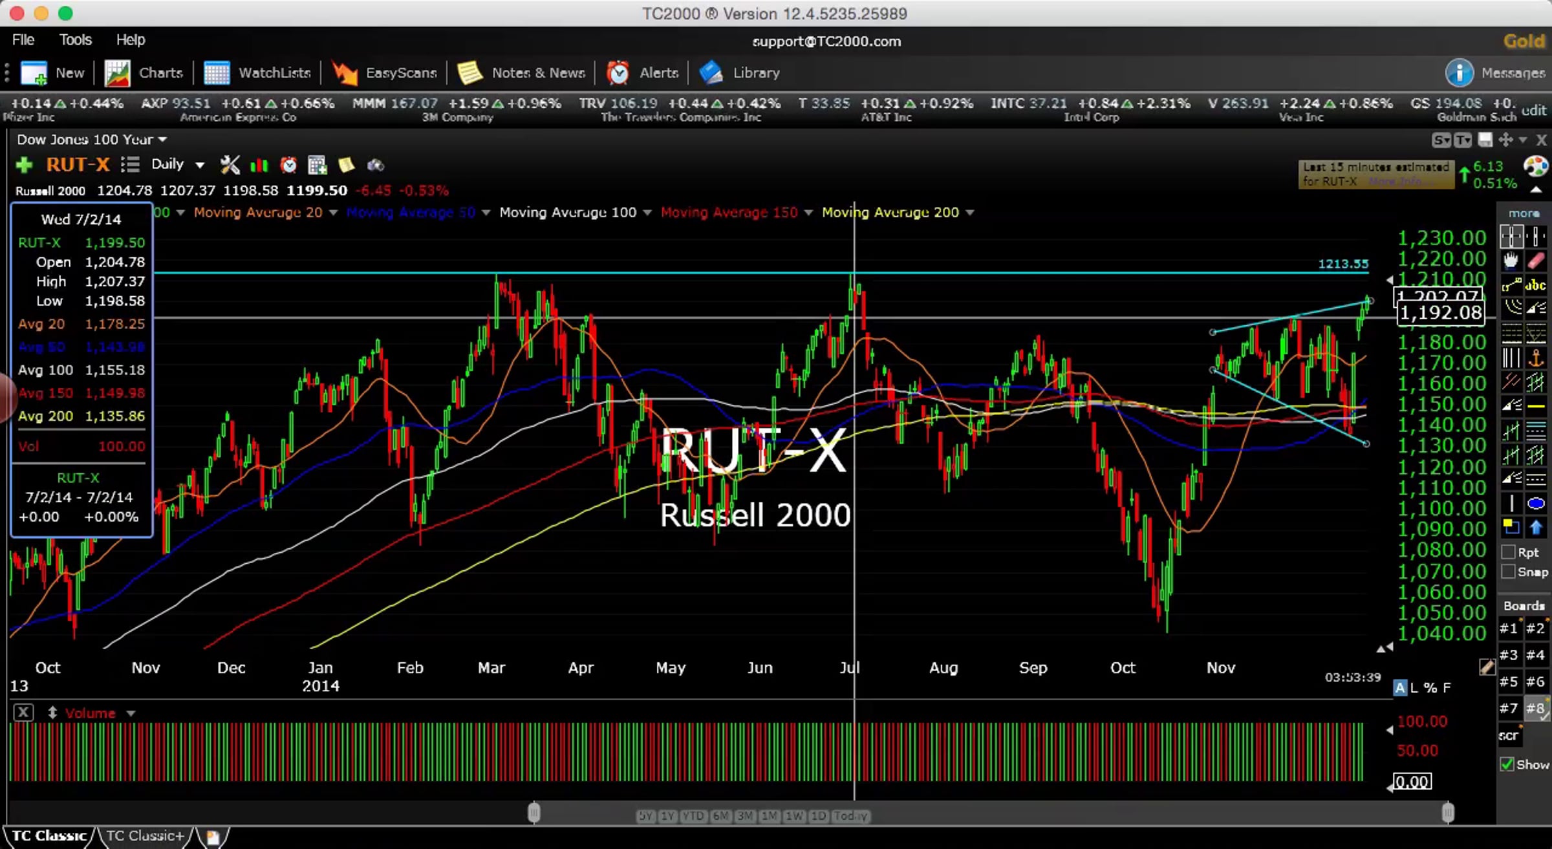Viewport: 1552px width, 849px height.
Task: Switch to the TC Classic tab
Action: click(x=49, y=836)
